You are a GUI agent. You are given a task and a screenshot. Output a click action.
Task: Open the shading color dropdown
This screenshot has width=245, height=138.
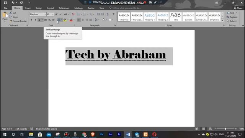107,20
